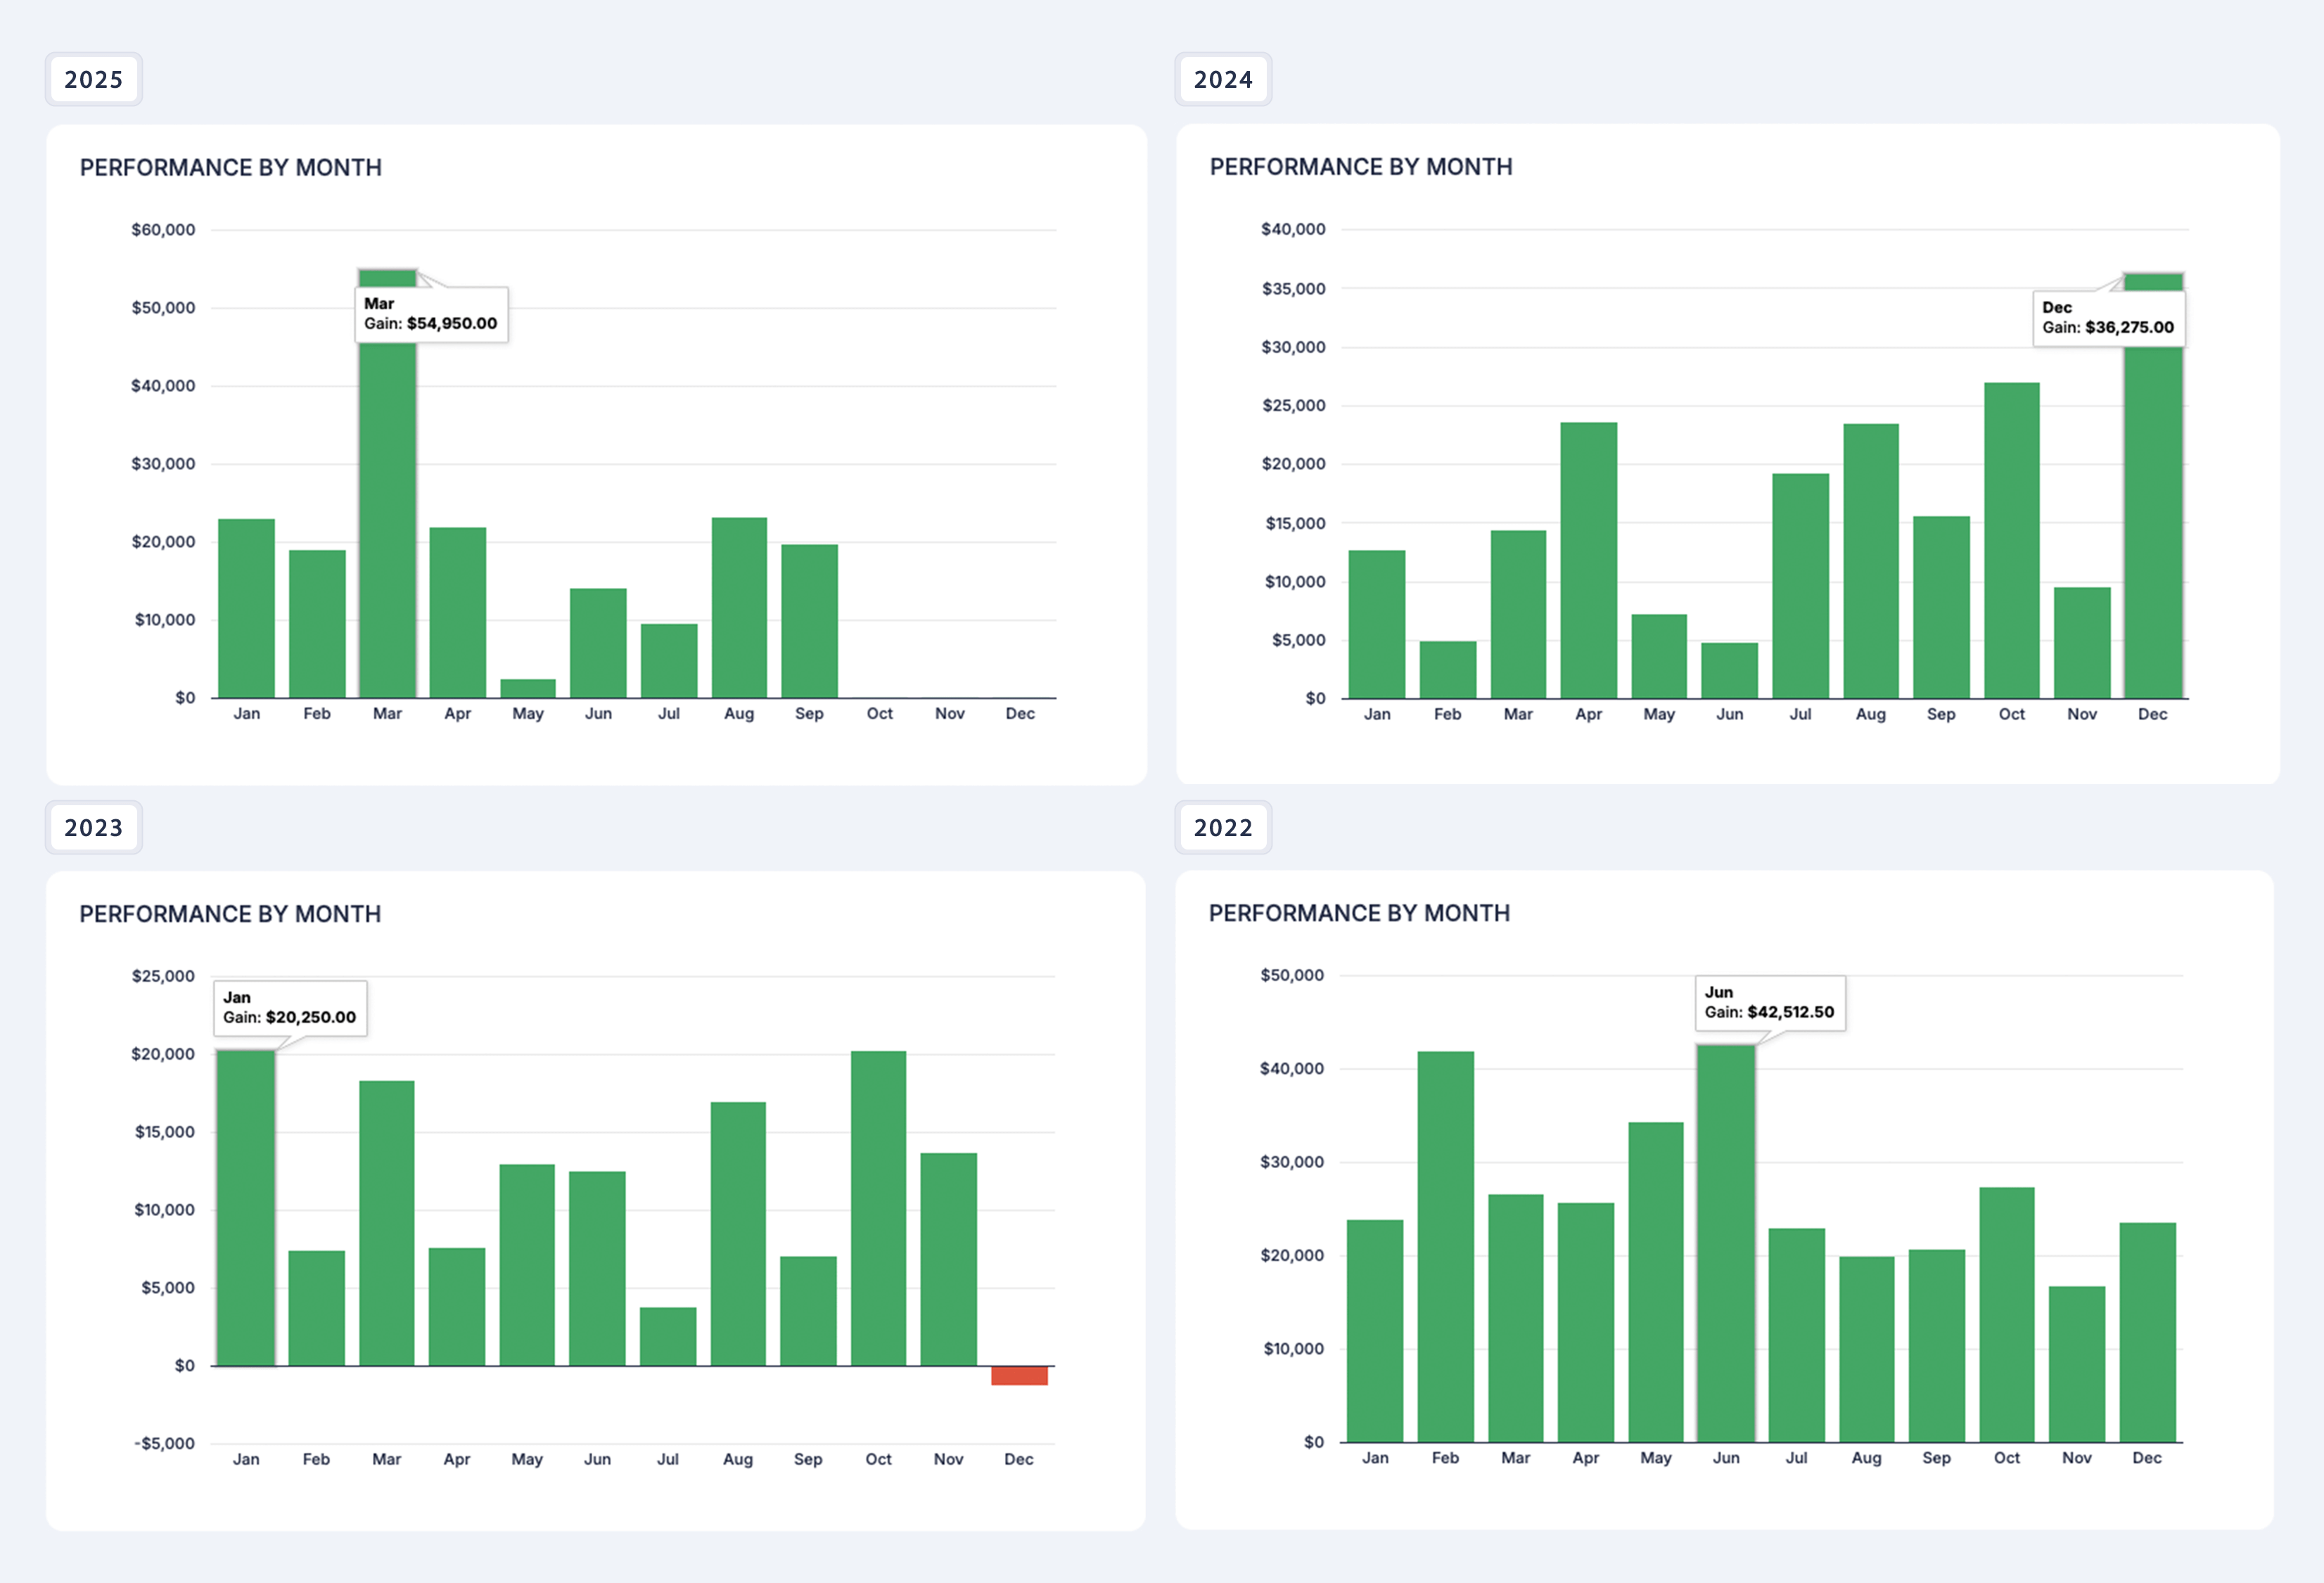2324x1583 pixels.
Task: Click the small May bar in 2025
Action: tap(528, 689)
